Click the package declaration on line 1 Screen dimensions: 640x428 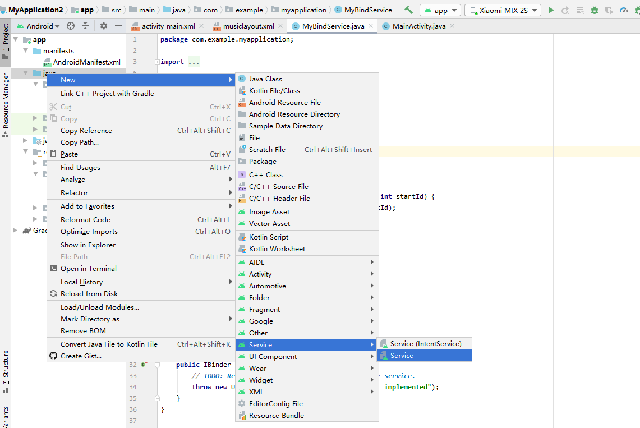tap(227, 40)
